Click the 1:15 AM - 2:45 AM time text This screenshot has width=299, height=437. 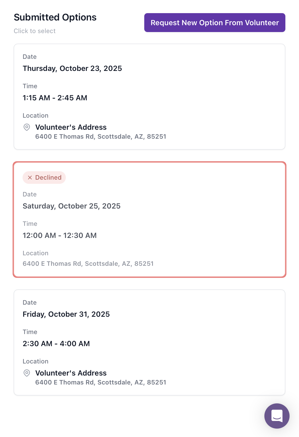pyautogui.click(x=55, y=98)
